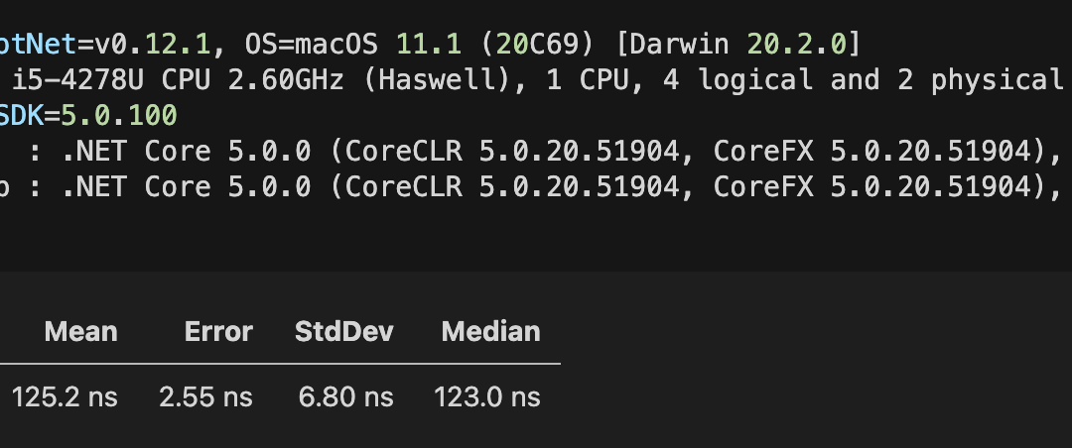Select the Median column header
This screenshot has height=448, width=1072.
click(x=490, y=331)
